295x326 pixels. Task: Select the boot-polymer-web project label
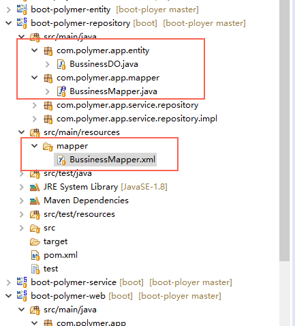(68, 296)
